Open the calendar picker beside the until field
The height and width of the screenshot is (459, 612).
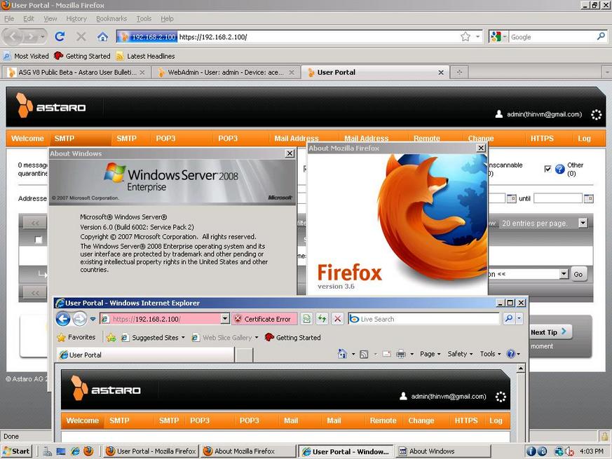pos(588,198)
